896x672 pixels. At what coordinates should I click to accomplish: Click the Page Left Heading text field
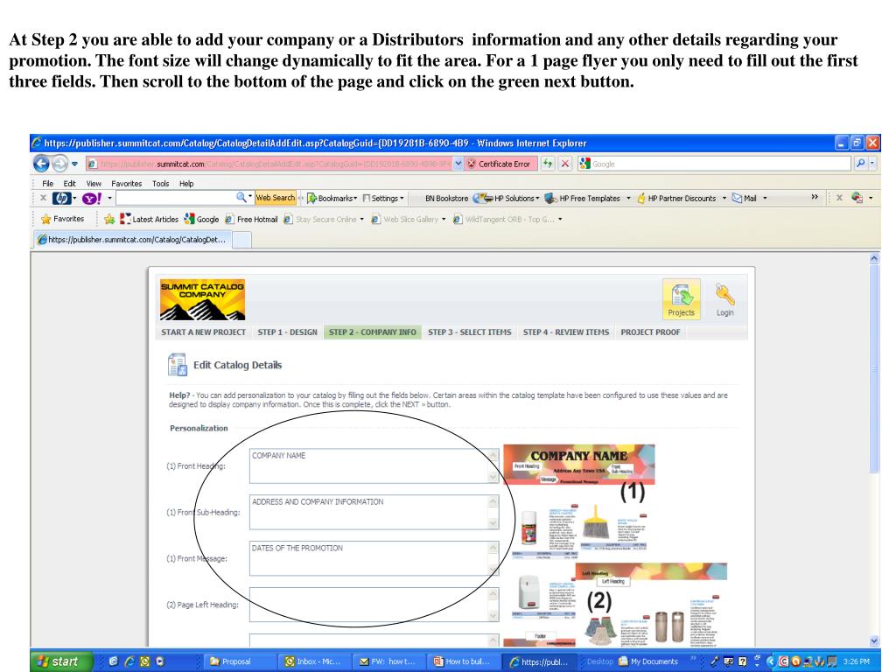tap(374, 605)
